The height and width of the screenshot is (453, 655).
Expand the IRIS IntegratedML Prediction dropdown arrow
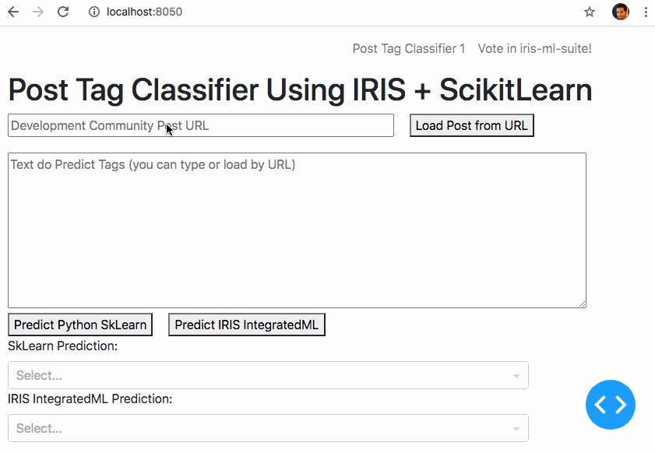pyautogui.click(x=516, y=429)
